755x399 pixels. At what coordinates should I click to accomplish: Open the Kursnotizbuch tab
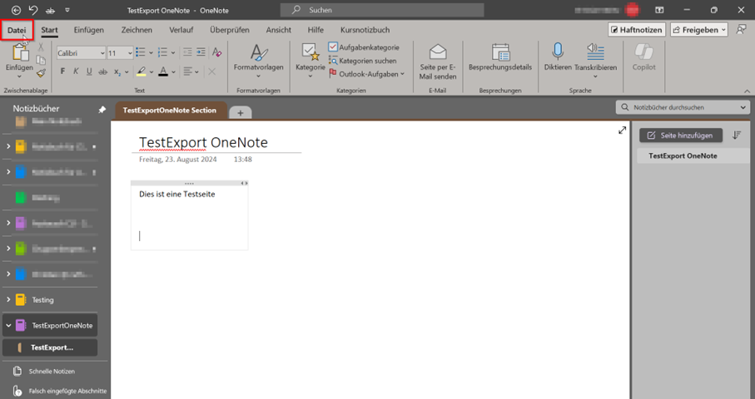tap(365, 30)
